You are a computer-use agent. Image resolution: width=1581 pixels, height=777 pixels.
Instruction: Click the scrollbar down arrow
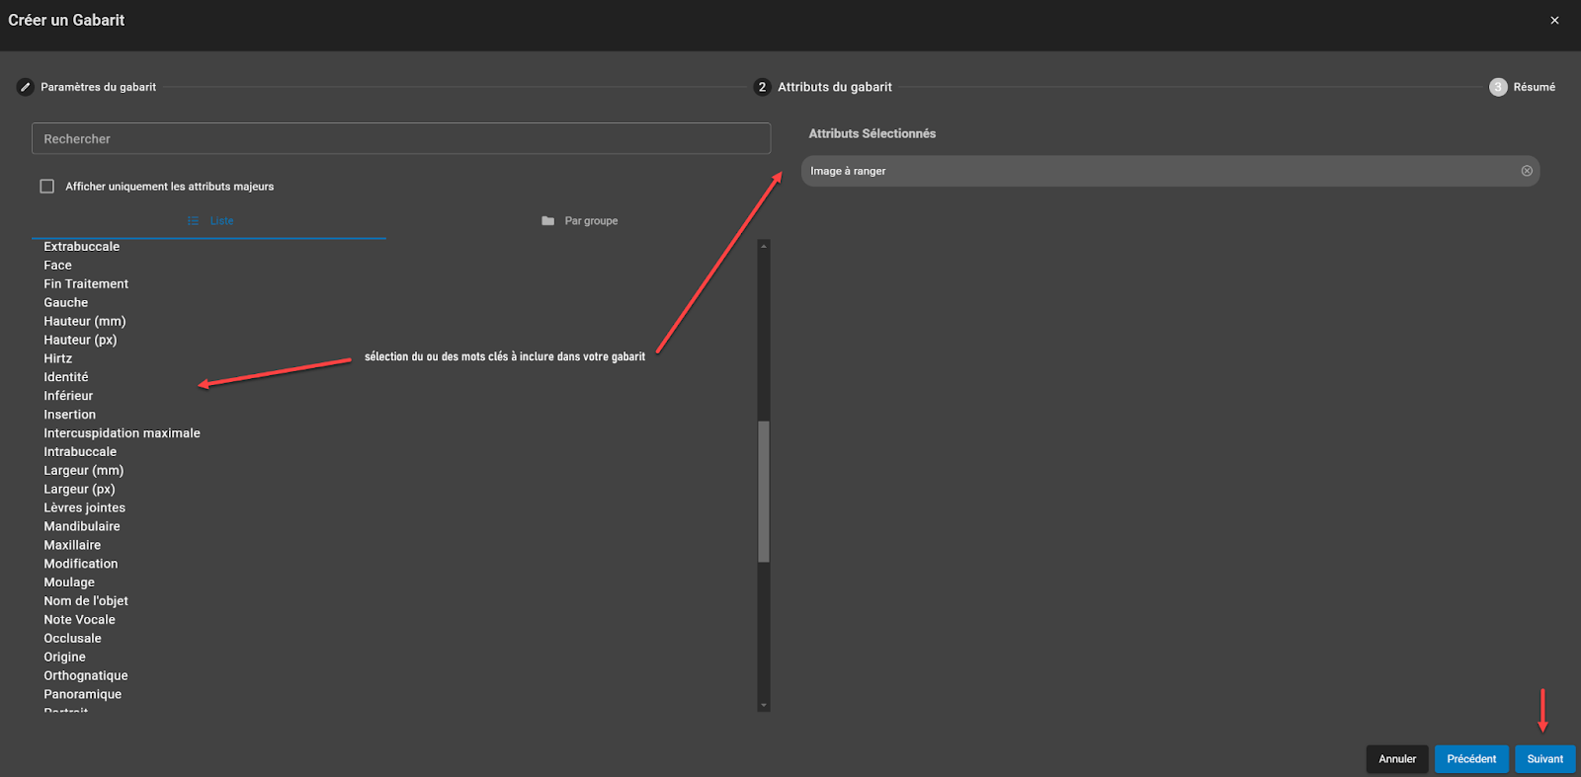coord(763,705)
